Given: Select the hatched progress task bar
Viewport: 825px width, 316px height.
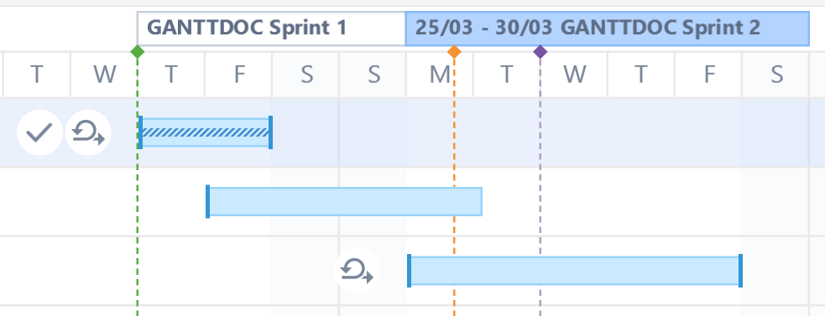Looking at the screenshot, I should (x=205, y=132).
